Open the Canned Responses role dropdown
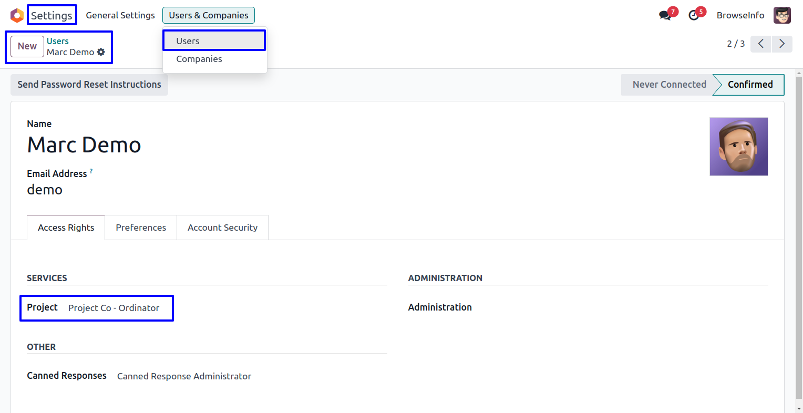Viewport: 803px width, 413px height. point(184,376)
